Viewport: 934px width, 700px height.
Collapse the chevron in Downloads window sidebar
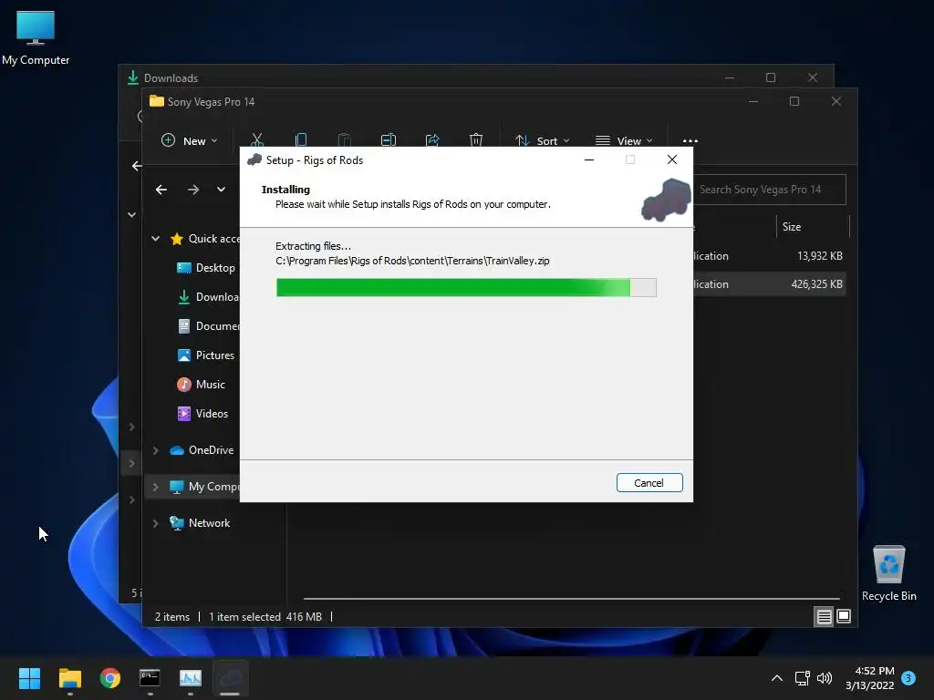pyautogui.click(x=131, y=215)
